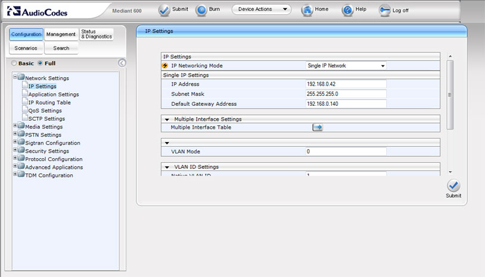Select the Full view radio button
The width and height of the screenshot is (485, 277).
coord(40,63)
